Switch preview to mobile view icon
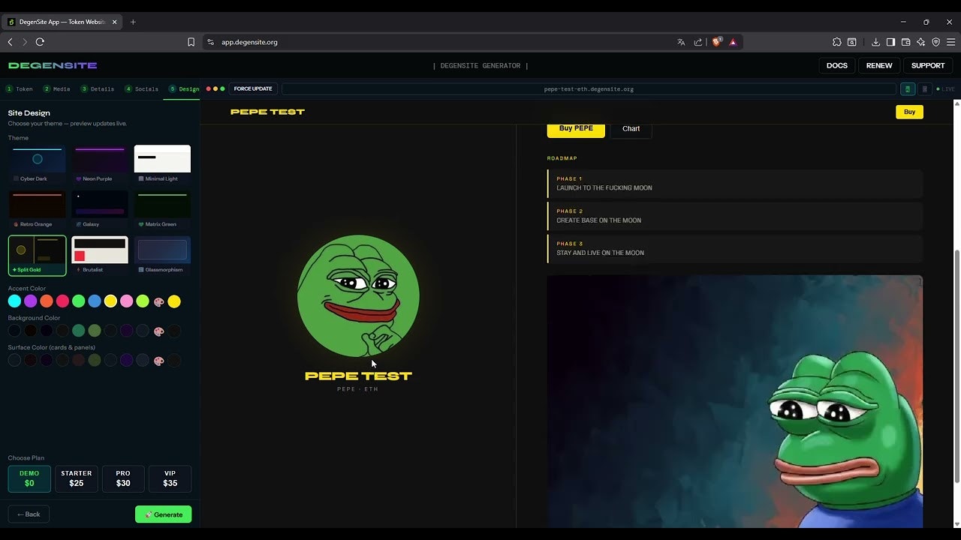This screenshot has height=540, width=961. (924, 88)
